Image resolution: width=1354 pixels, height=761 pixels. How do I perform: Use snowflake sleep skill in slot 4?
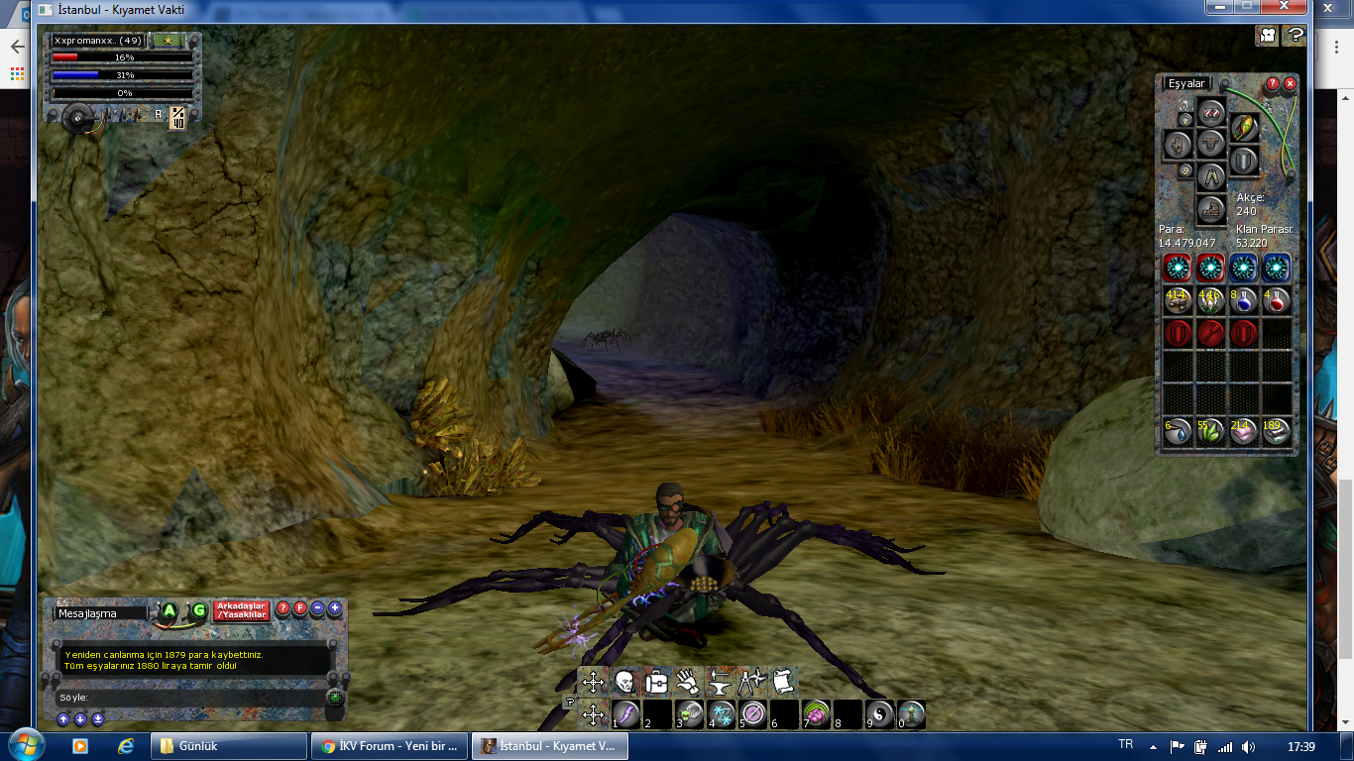click(722, 714)
